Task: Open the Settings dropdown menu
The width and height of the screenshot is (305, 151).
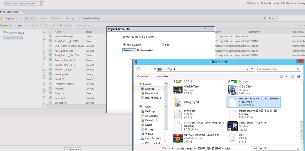Action: click(x=72, y=18)
